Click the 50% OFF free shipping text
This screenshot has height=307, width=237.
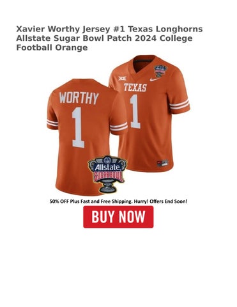click(x=118, y=201)
